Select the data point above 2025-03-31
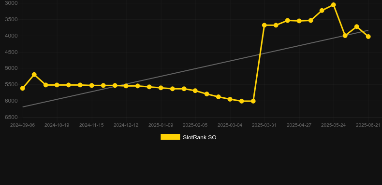The image size is (382, 185). 264,25
